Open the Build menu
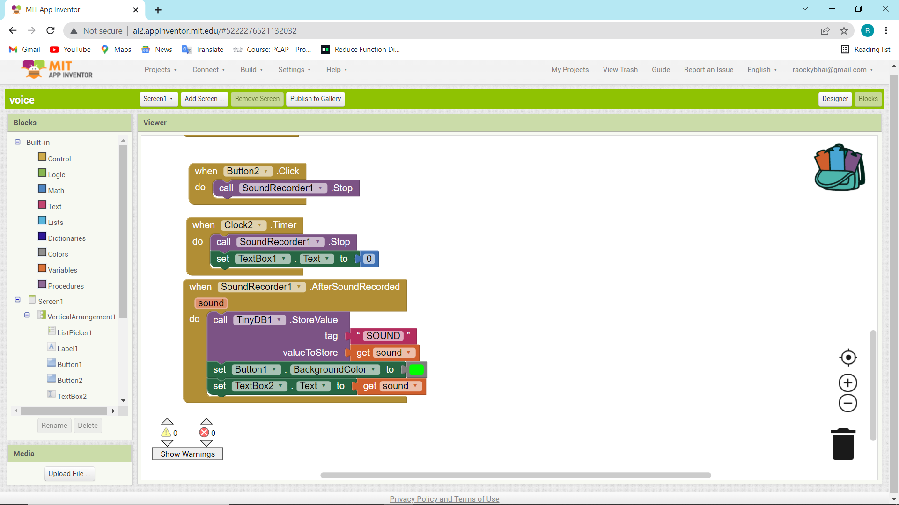 pyautogui.click(x=252, y=70)
